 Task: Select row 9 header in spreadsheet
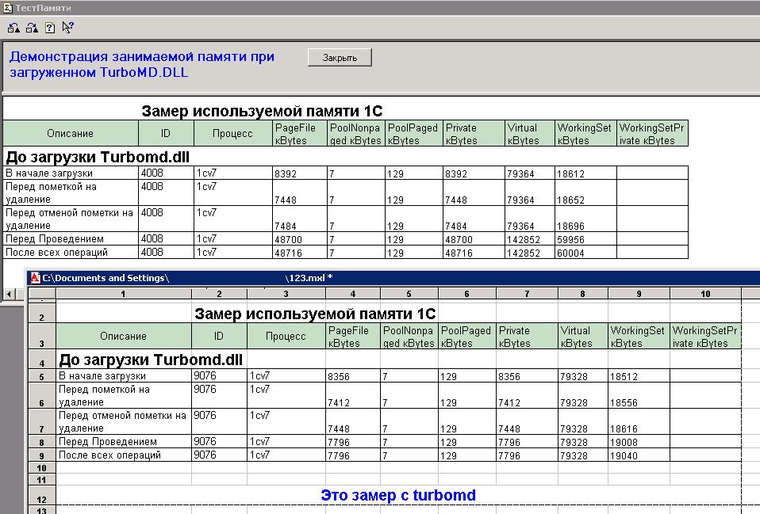(41, 455)
